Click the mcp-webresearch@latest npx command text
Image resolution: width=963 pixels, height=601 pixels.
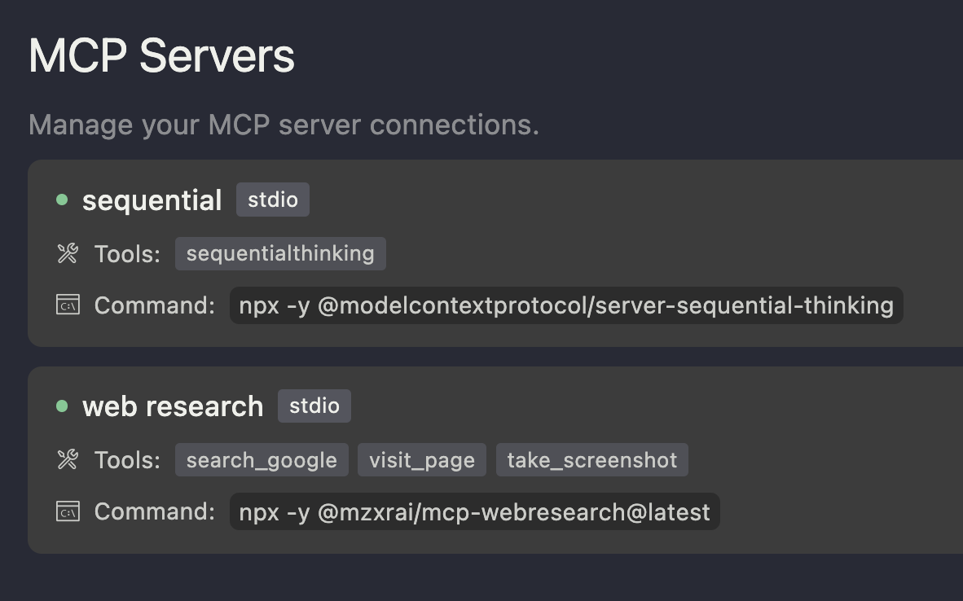(474, 511)
